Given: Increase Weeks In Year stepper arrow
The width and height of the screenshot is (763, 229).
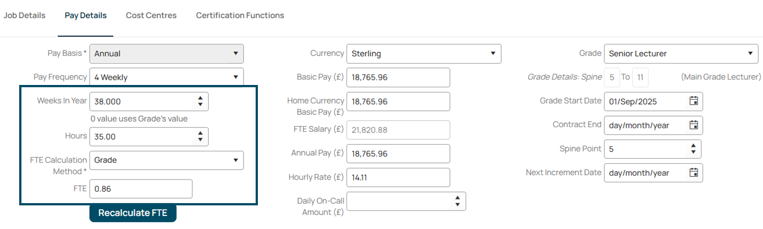Looking at the screenshot, I should coord(200,98).
